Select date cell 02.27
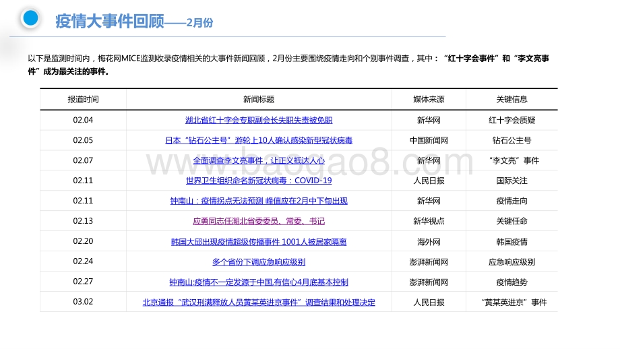Screen dimensions: 620x349 (83, 281)
